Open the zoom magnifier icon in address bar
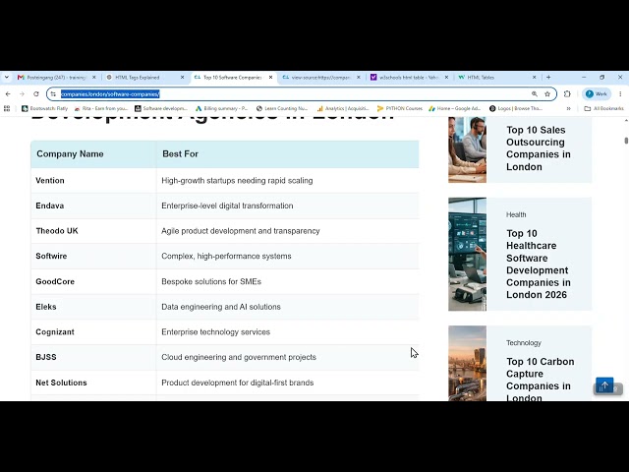Viewport: 629px width, 472px height. click(x=535, y=94)
